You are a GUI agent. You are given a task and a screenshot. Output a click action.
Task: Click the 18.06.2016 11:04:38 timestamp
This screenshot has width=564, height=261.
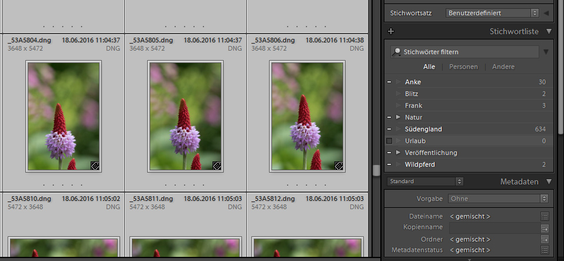tap(334, 40)
